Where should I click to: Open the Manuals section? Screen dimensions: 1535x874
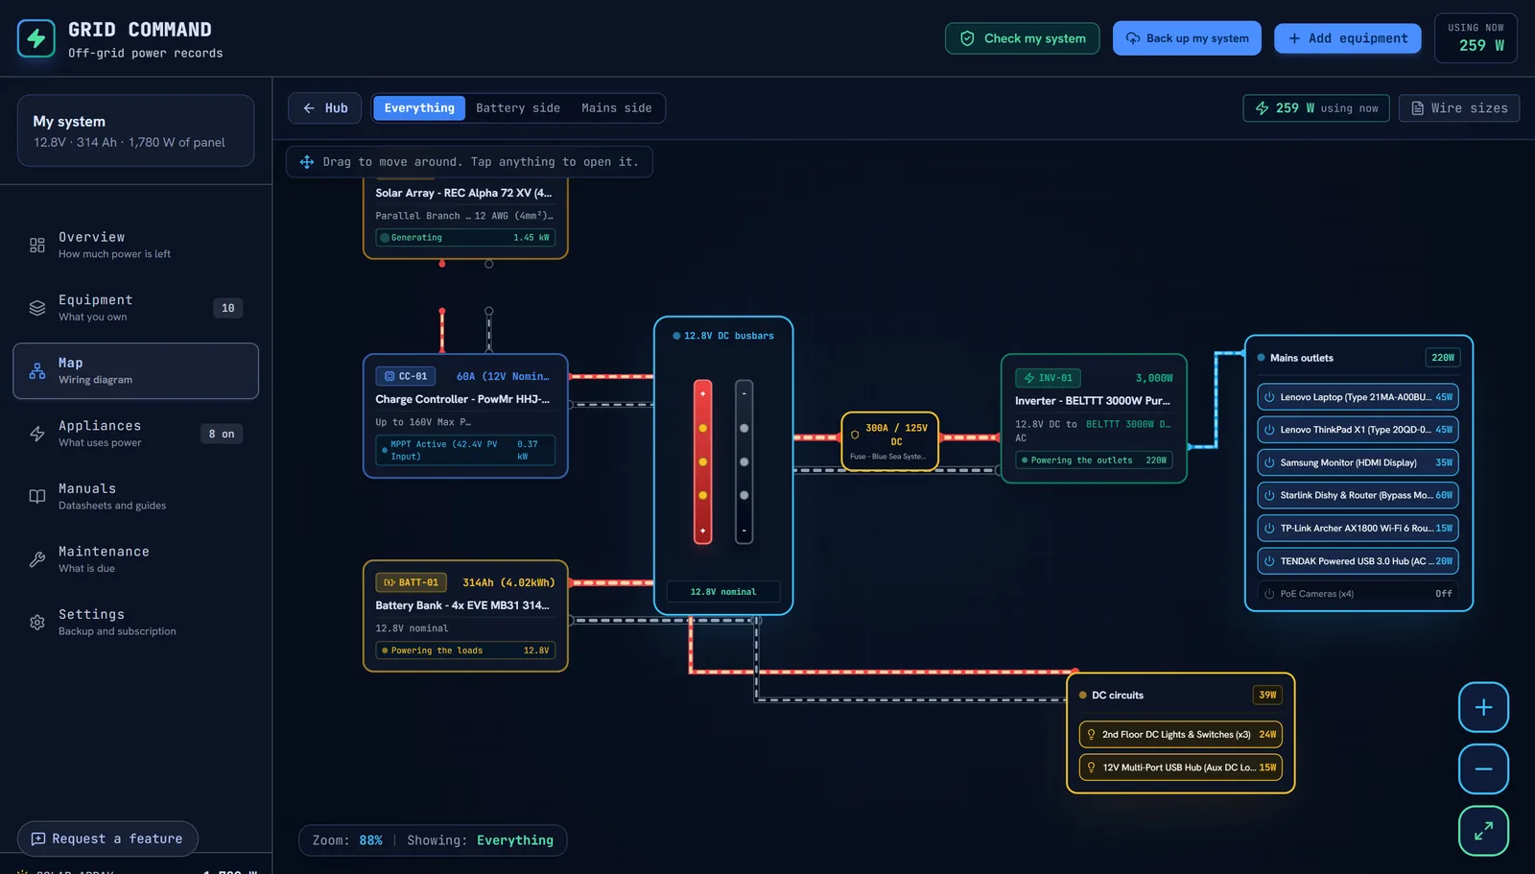pos(135,496)
